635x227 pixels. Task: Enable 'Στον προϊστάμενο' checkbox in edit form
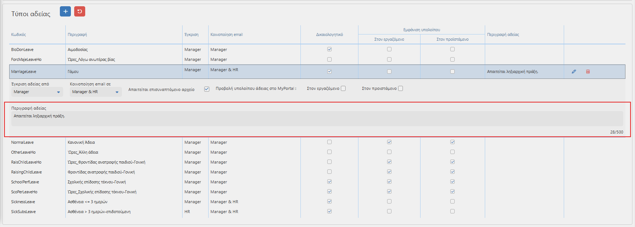(400, 88)
